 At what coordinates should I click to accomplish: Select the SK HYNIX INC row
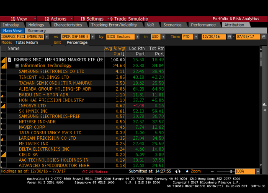pyautogui.click(x=82, y=111)
